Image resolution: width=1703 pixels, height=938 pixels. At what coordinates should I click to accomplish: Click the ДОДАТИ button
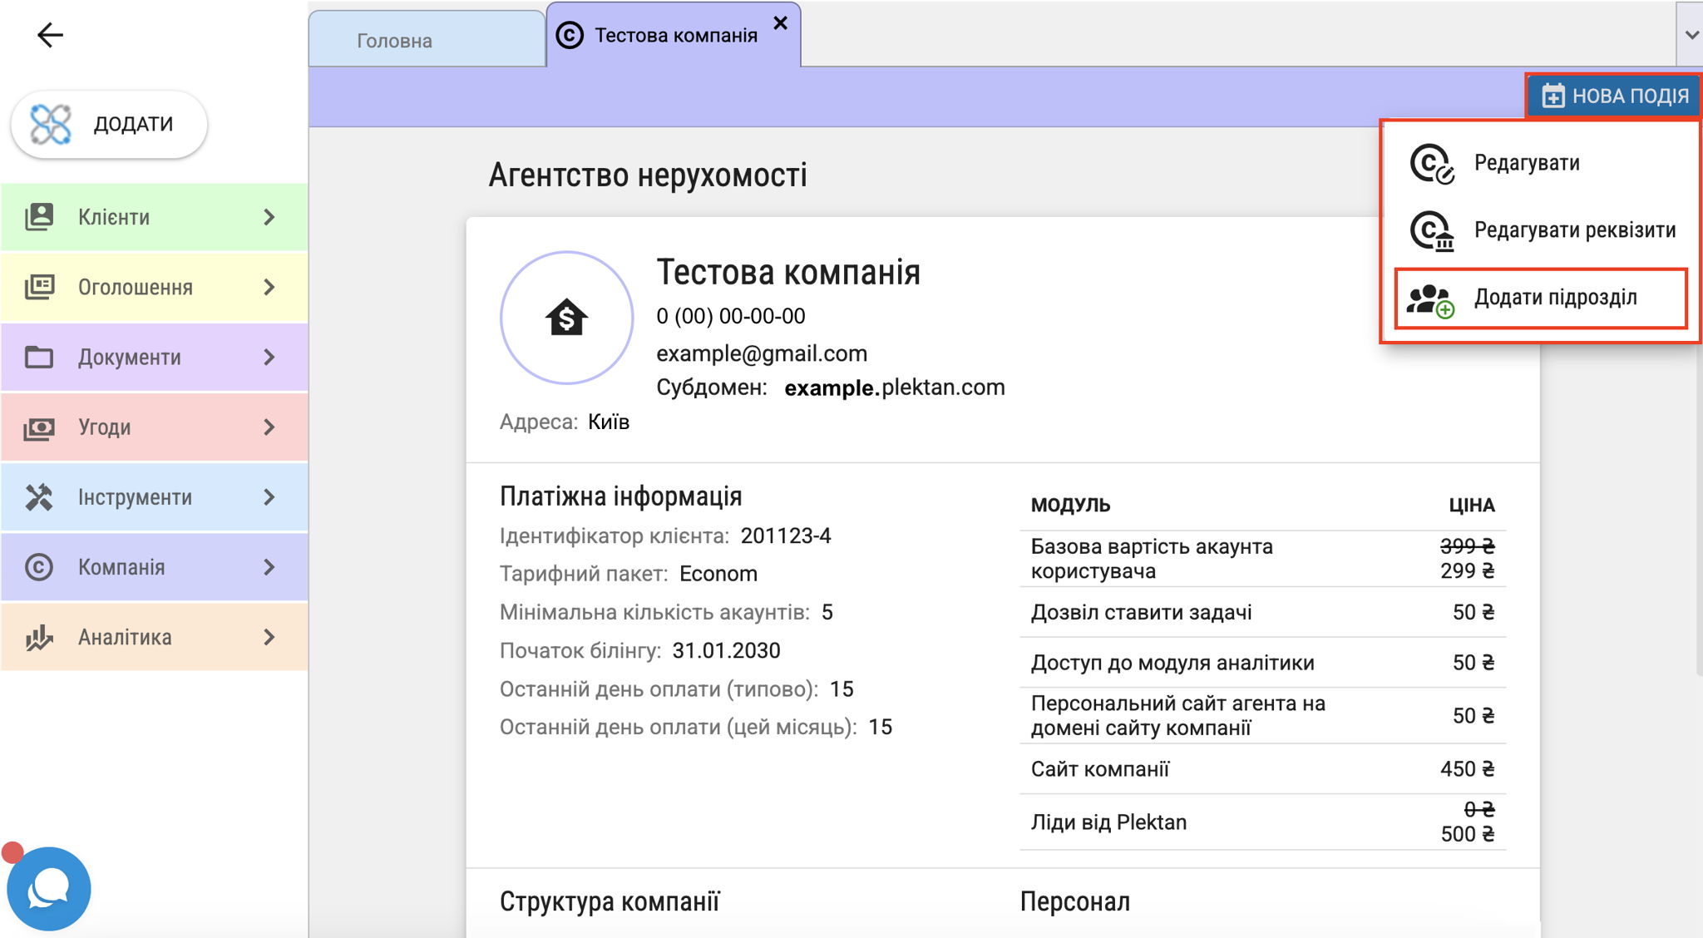click(x=109, y=124)
